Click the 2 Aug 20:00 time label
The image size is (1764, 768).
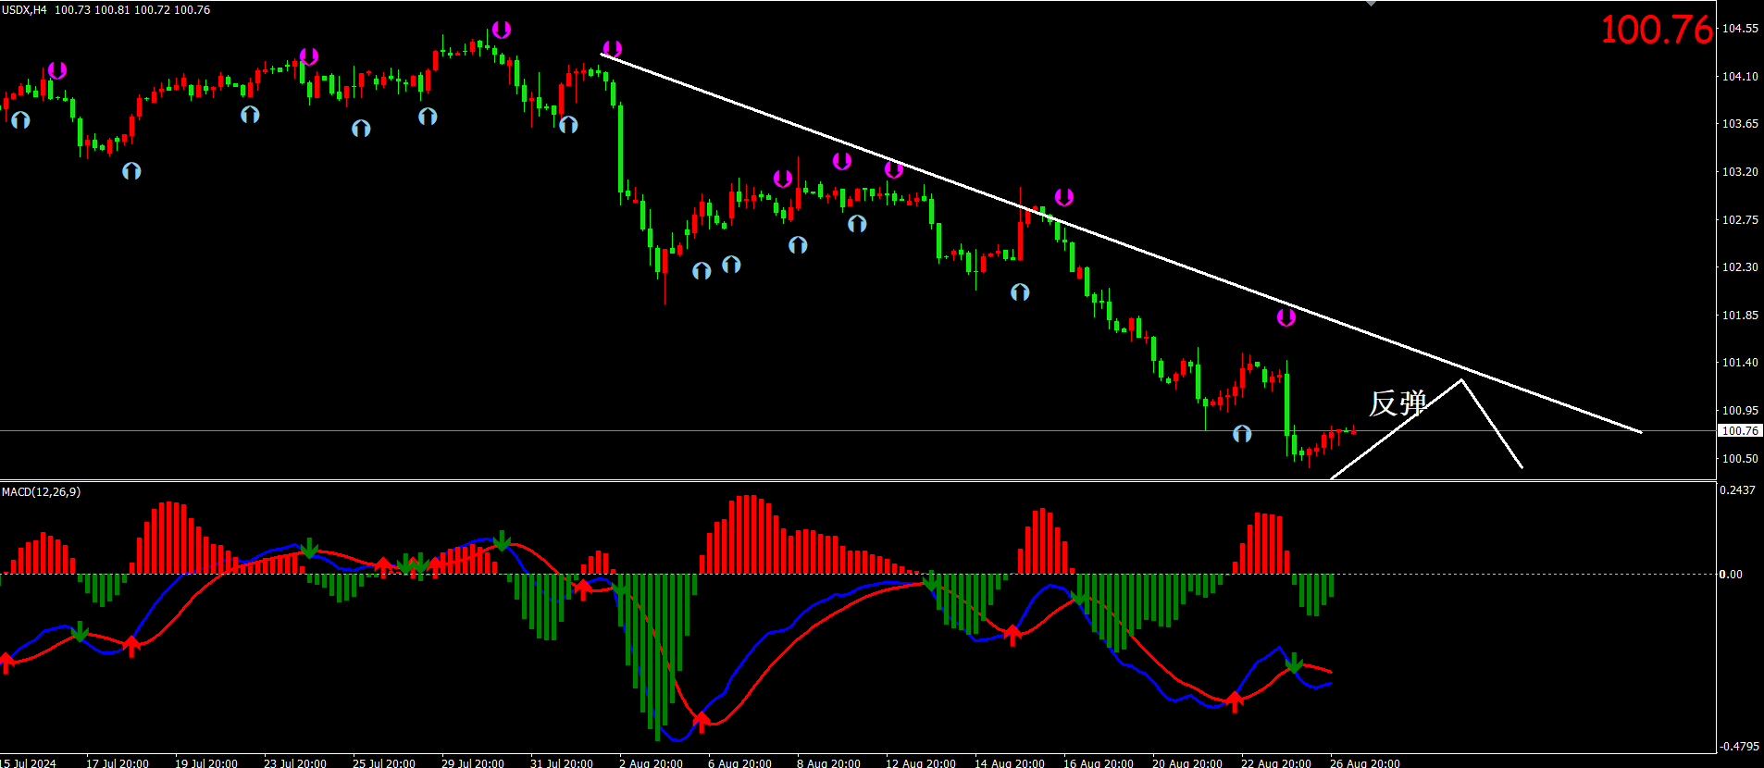pos(652,763)
